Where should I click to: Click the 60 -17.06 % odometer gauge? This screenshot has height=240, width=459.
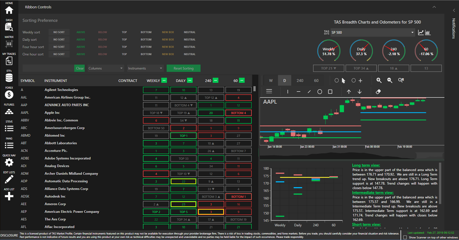click(426, 51)
